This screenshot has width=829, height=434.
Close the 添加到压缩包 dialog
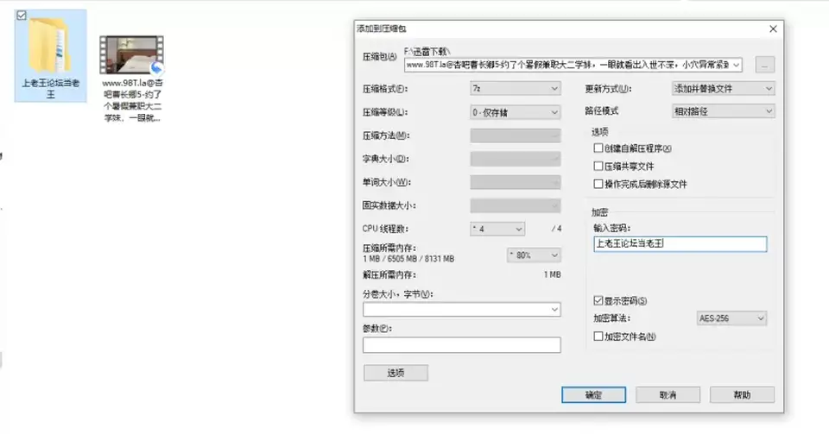point(773,29)
